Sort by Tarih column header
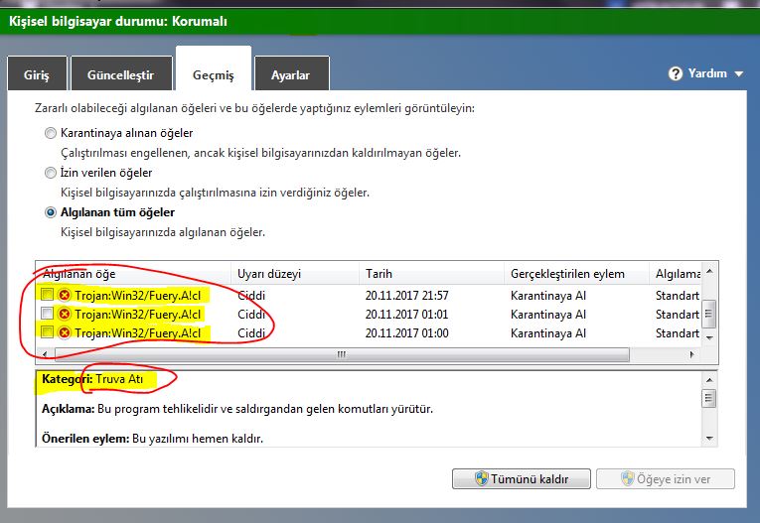 [431, 274]
